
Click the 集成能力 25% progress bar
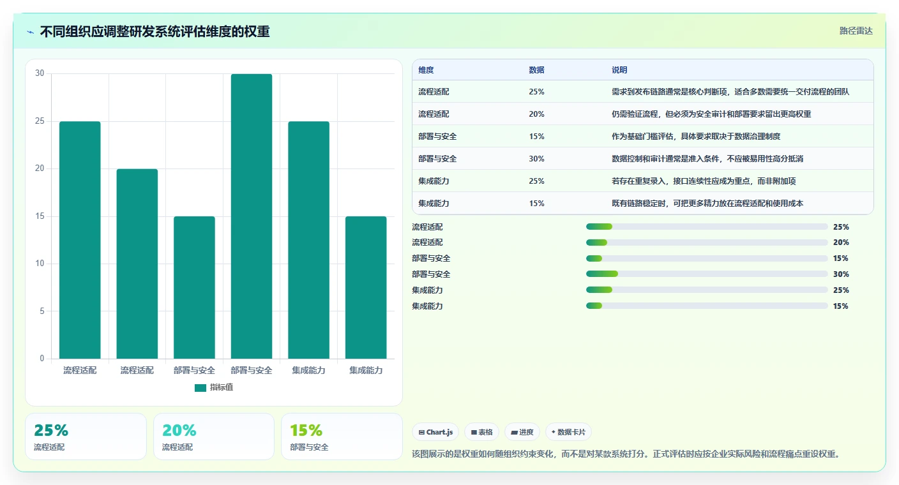(x=707, y=290)
